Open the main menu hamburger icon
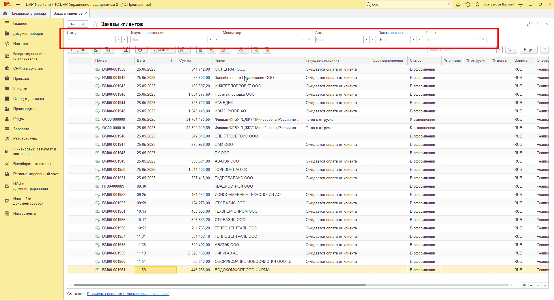Image resolution: width=554 pixels, height=300 pixels. 18,4
